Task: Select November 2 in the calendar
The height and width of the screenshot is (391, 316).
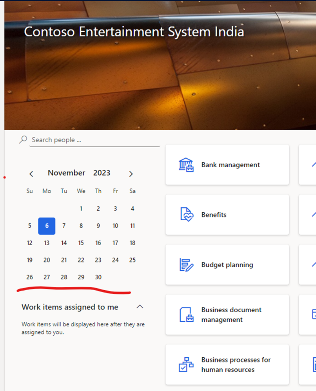Action: (x=98, y=209)
